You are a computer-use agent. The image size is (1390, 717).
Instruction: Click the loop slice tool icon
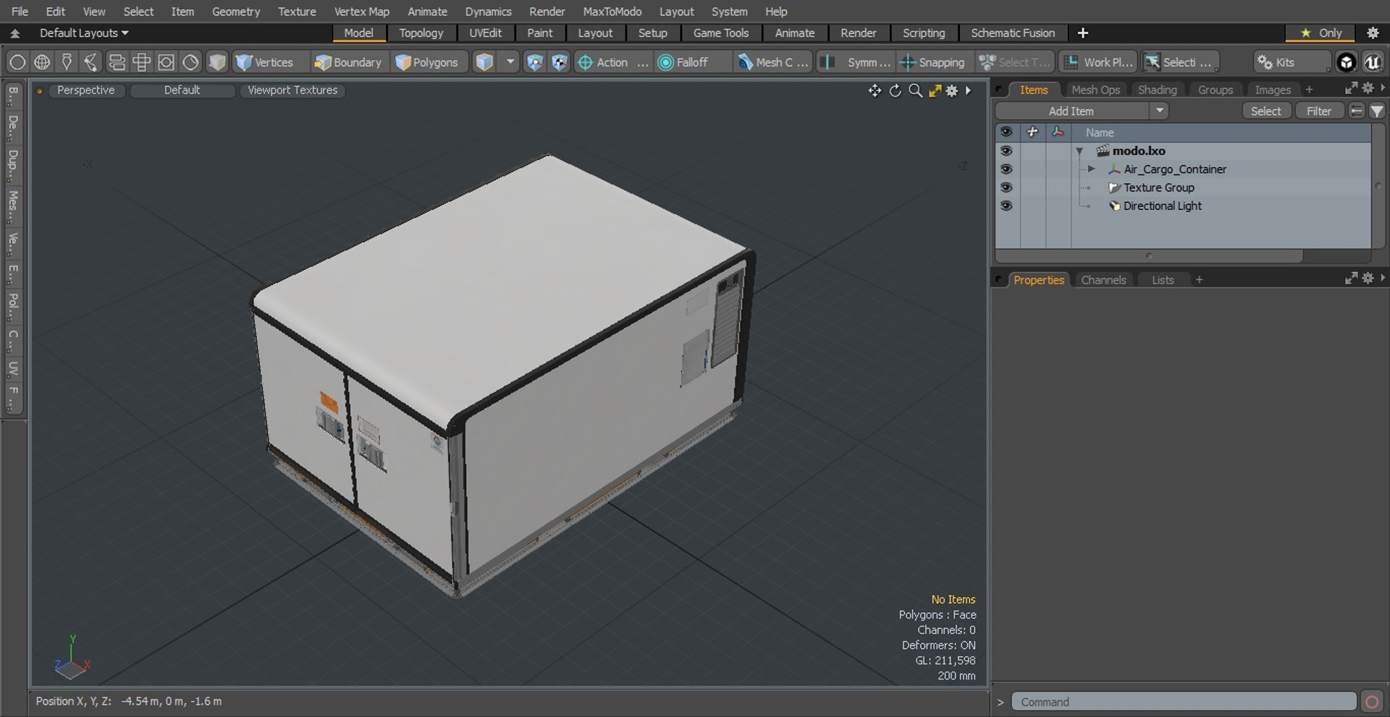click(117, 62)
